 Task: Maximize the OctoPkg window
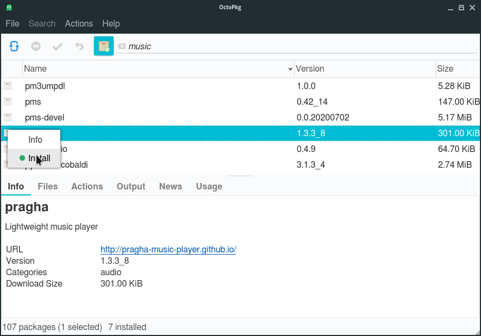pyautogui.click(x=461, y=8)
